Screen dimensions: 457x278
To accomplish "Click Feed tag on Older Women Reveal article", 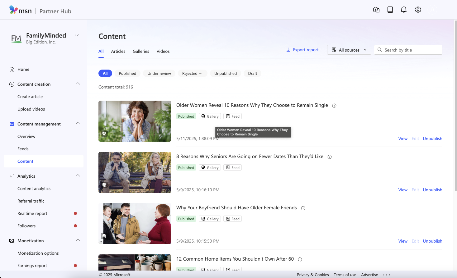I will (x=232, y=116).
